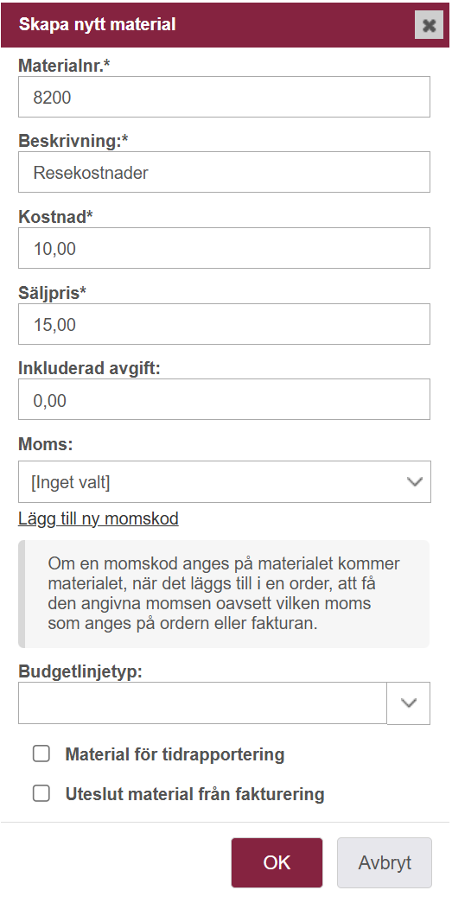Tick Uteslut material från fakturering checkbox
452x903 pixels.
click(x=41, y=793)
